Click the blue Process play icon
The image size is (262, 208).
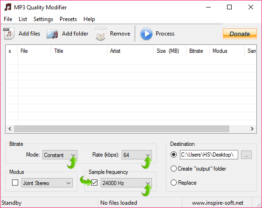146,34
